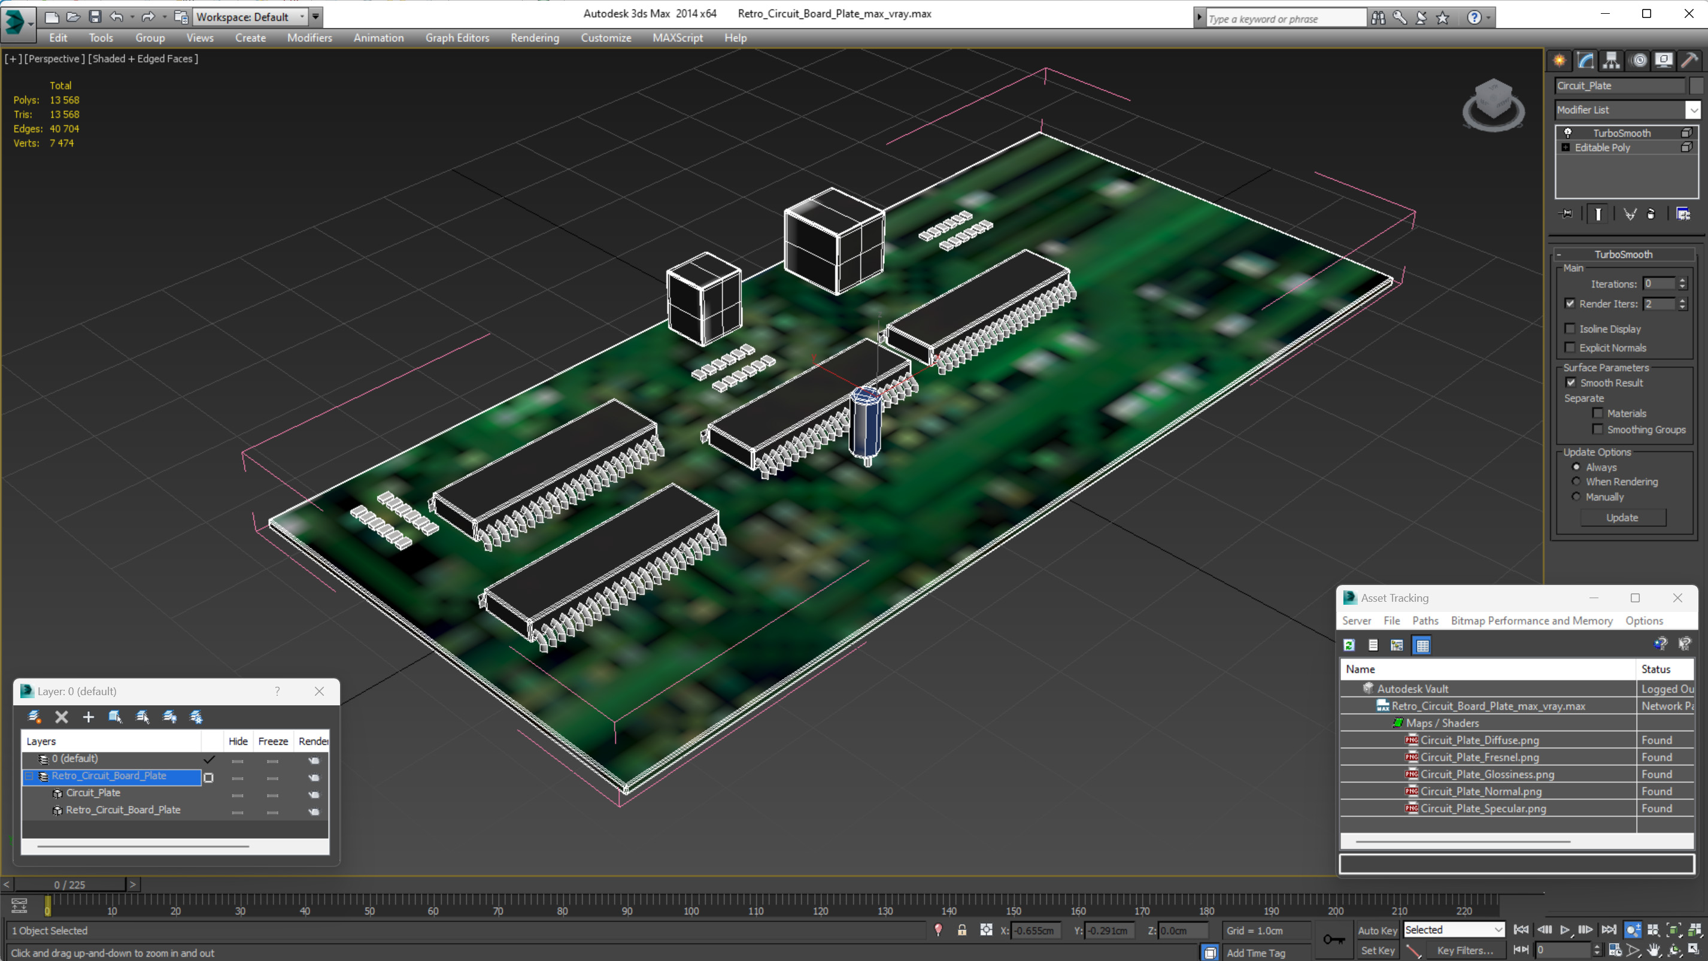Enable Isoline Display checkbox
The height and width of the screenshot is (961, 1708).
point(1570,328)
